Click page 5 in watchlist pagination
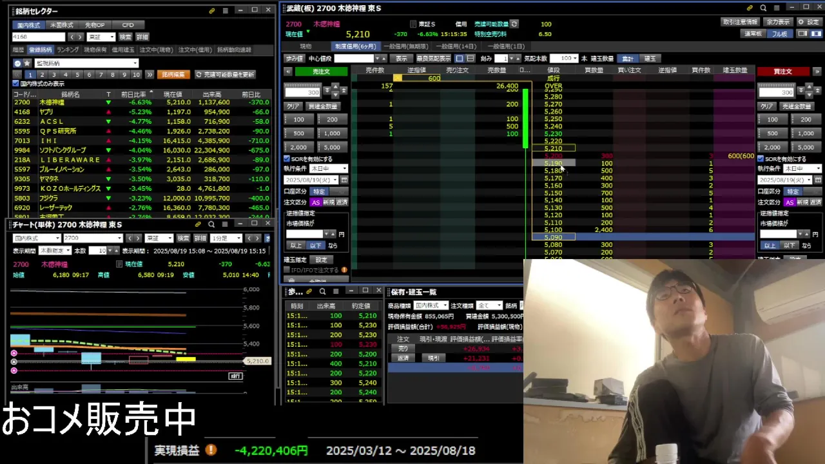Screen dimensions: 825x464 77,75
